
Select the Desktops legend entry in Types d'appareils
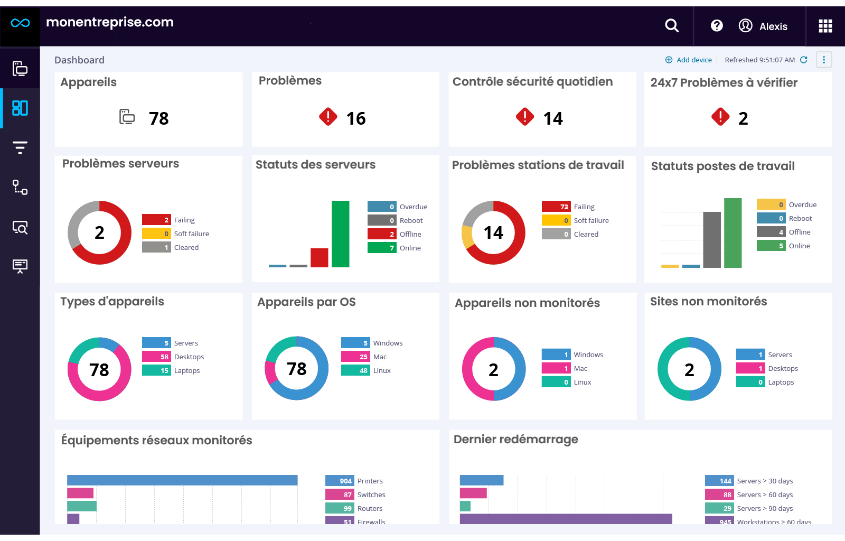189,357
